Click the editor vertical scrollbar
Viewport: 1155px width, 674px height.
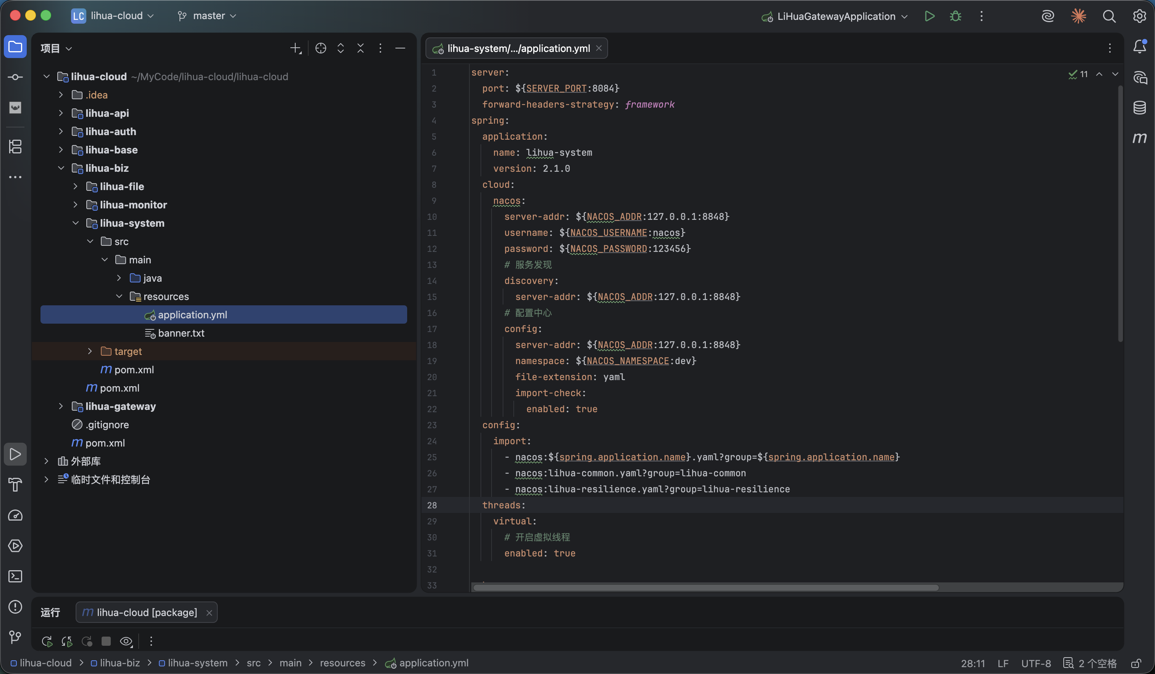[1121, 213]
